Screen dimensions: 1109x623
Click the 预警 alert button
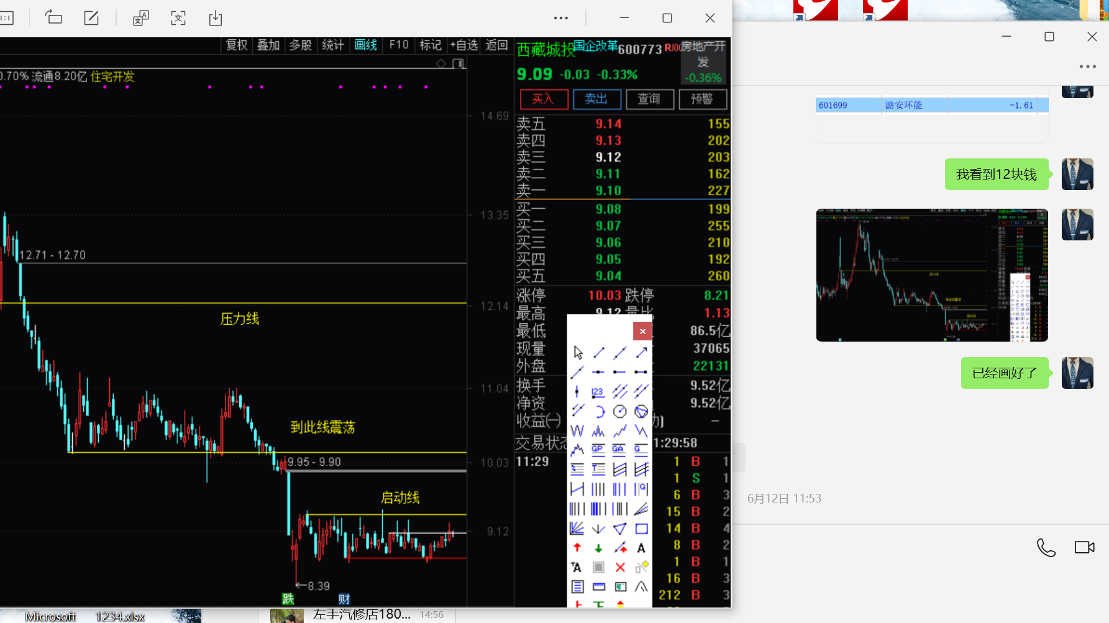(x=702, y=99)
